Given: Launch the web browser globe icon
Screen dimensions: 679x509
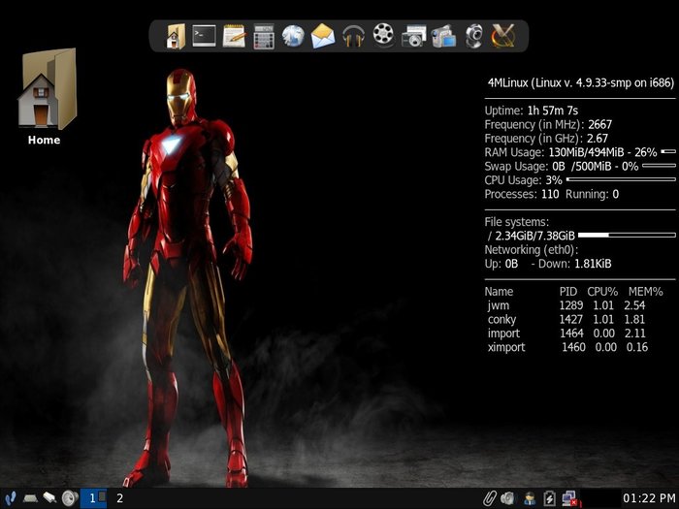Looking at the screenshot, I should (x=293, y=37).
